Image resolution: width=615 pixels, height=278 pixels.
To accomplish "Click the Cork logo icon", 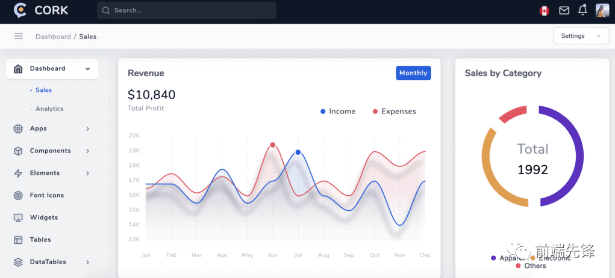I will click(x=20, y=10).
